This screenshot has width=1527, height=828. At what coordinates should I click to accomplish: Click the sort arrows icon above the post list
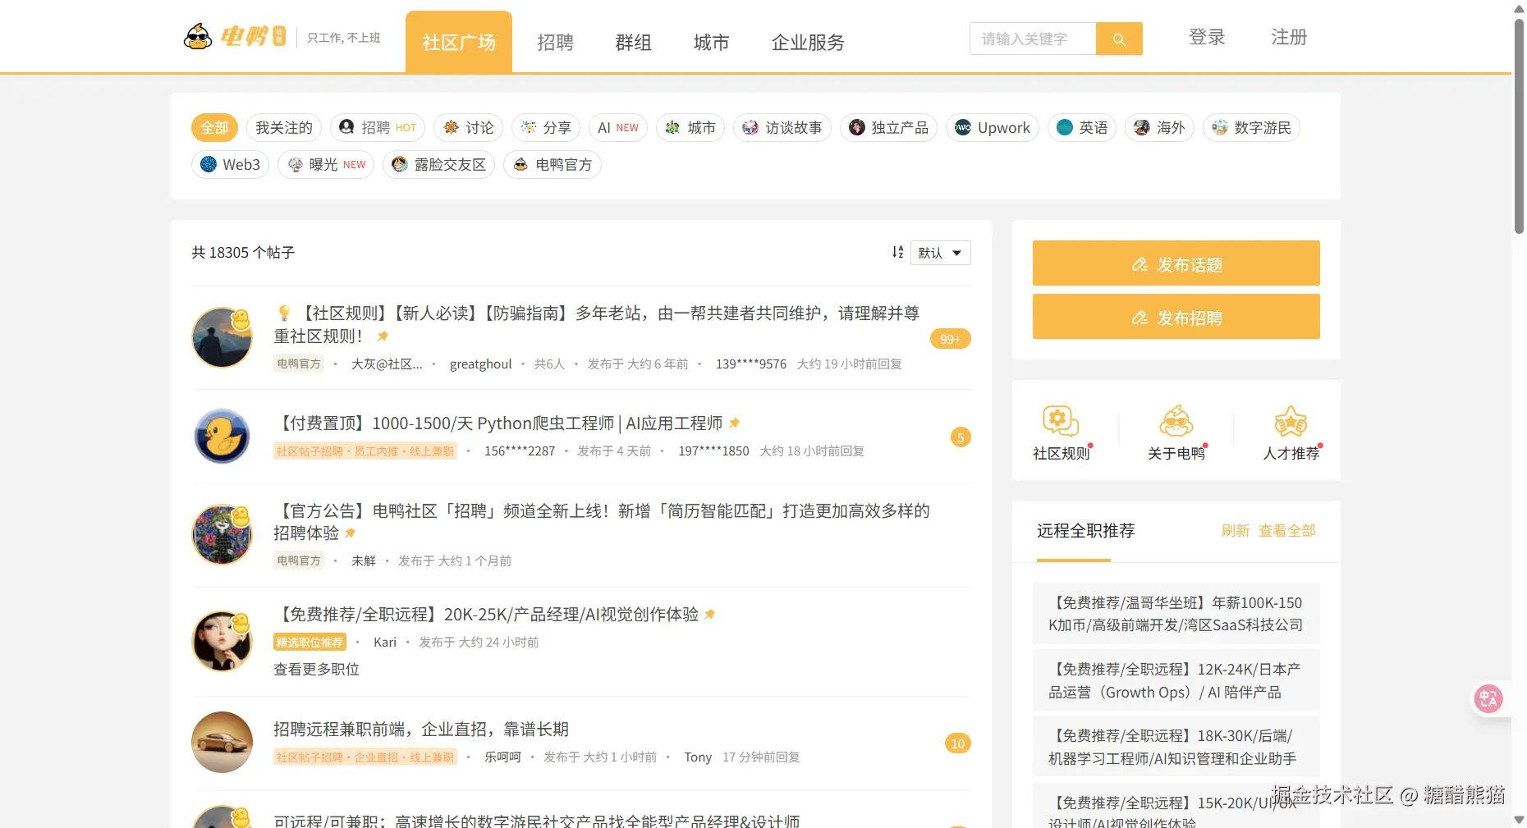tap(897, 252)
